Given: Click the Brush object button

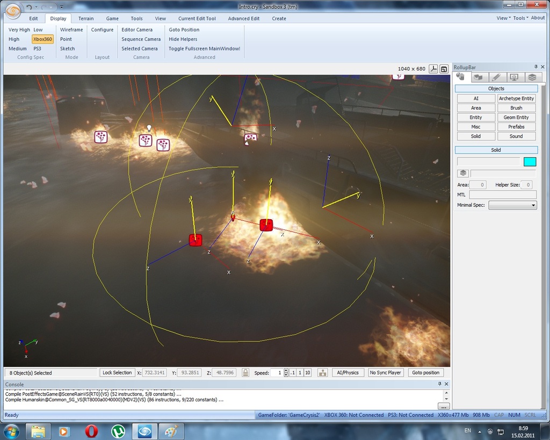Looking at the screenshot, I should 516,108.
